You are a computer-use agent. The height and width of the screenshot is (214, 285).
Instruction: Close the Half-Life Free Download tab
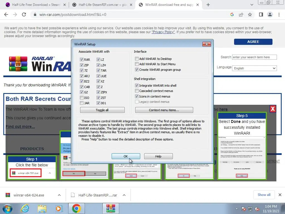[x=65, y=5]
